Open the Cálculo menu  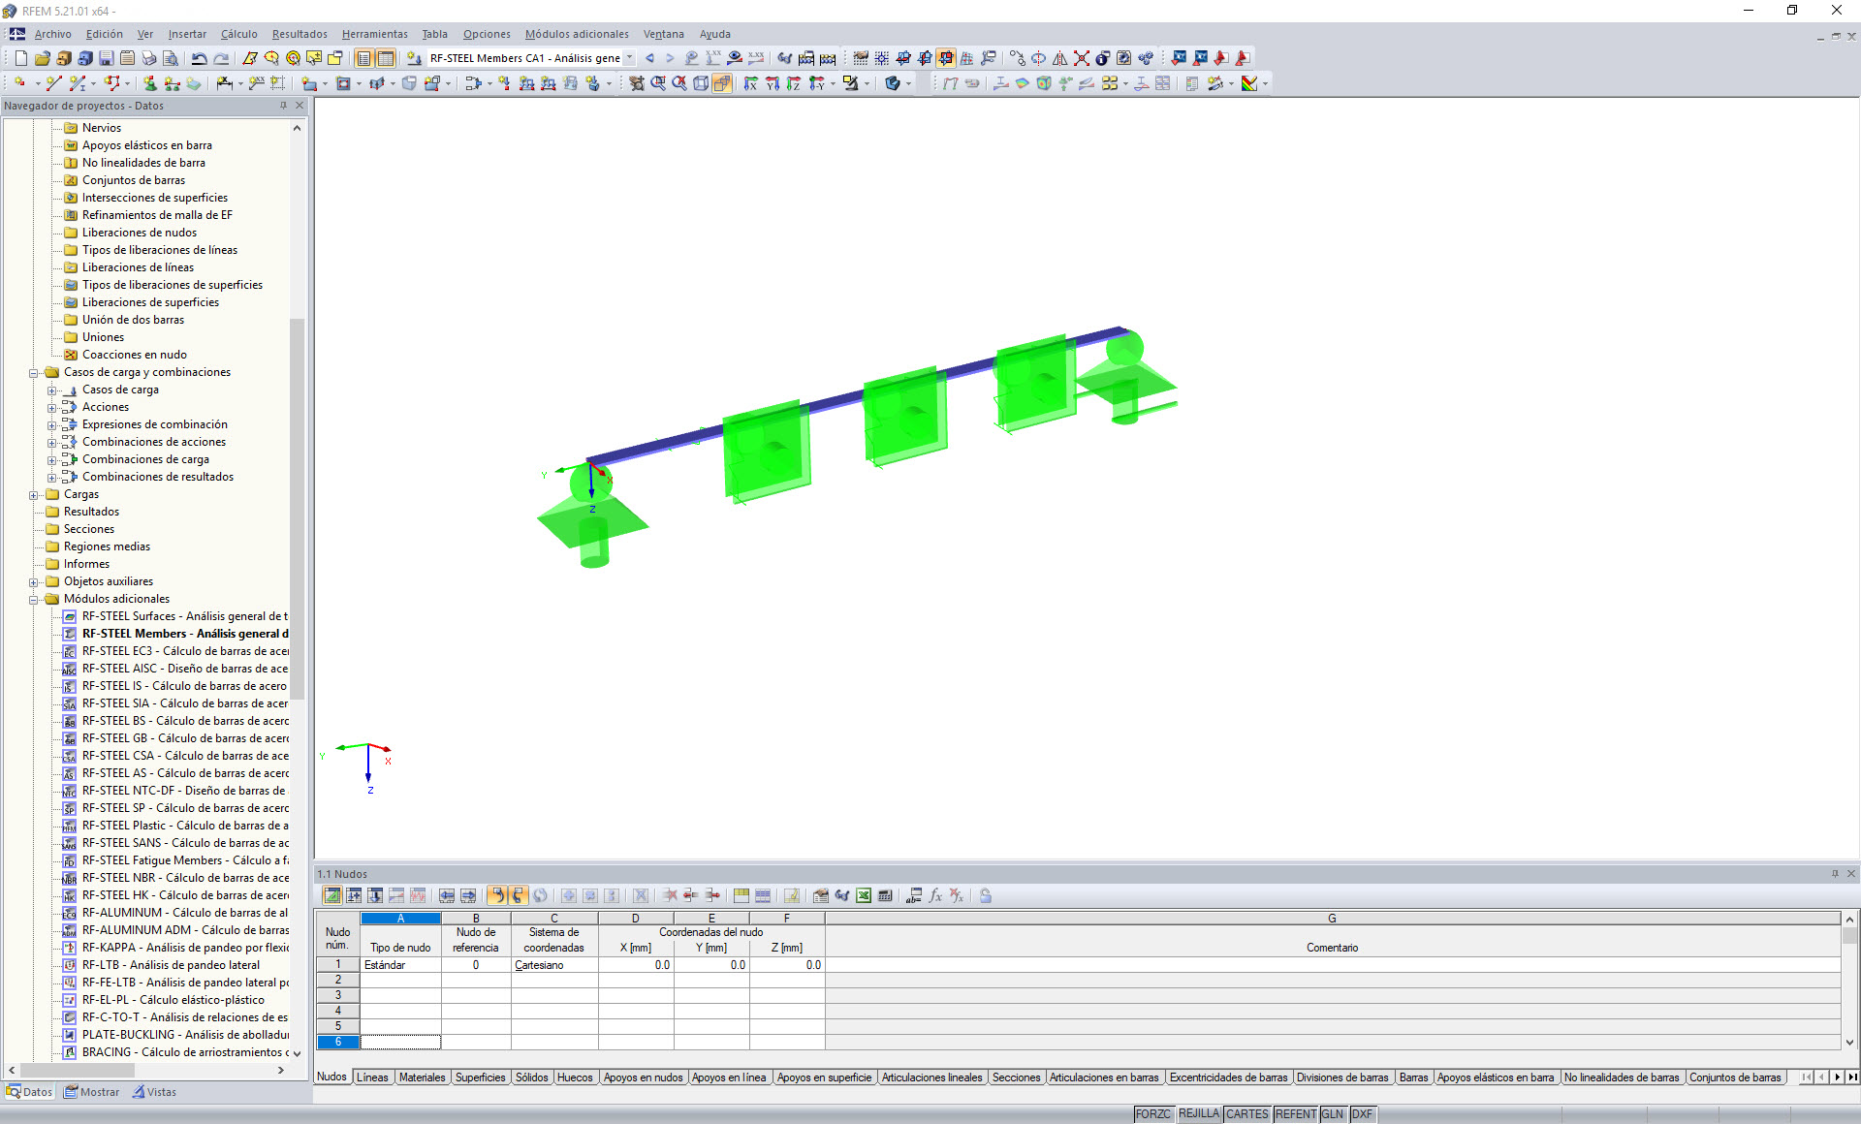pyautogui.click(x=238, y=34)
